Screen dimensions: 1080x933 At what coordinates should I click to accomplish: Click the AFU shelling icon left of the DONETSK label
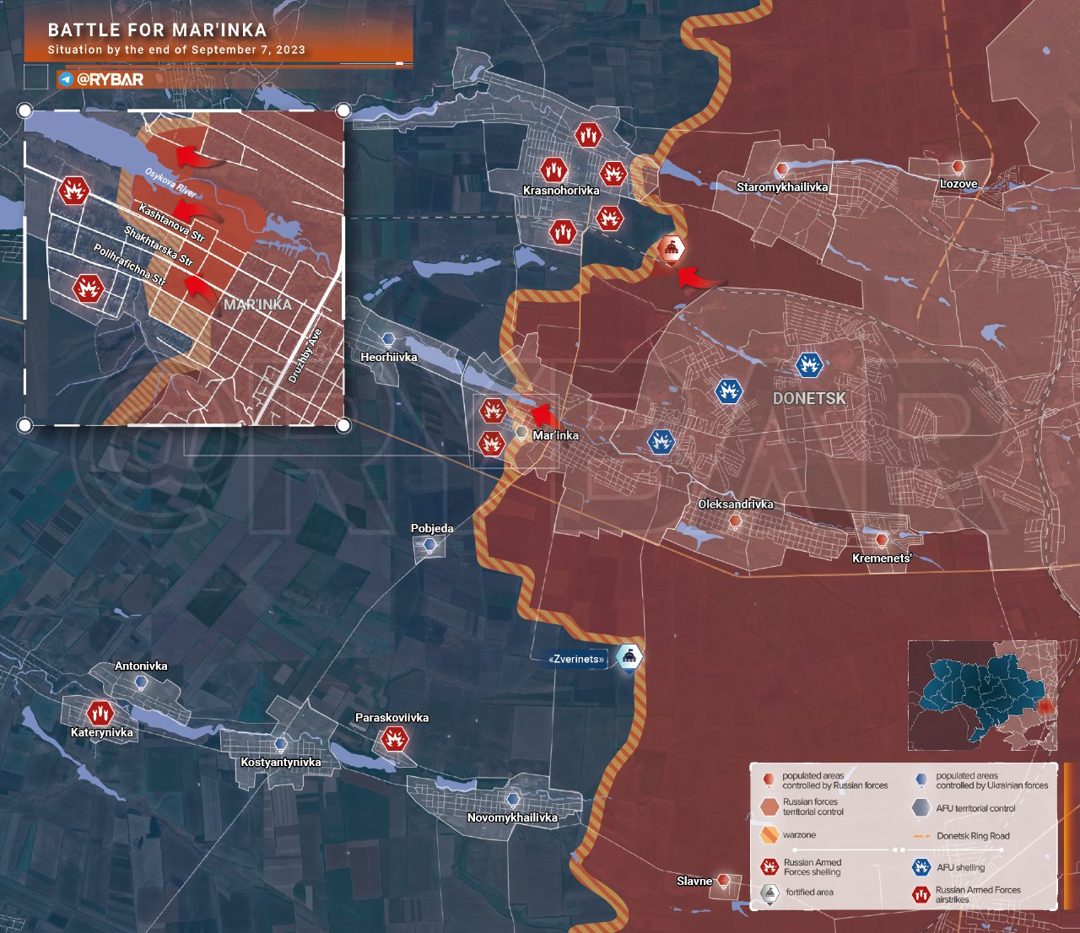tap(728, 391)
